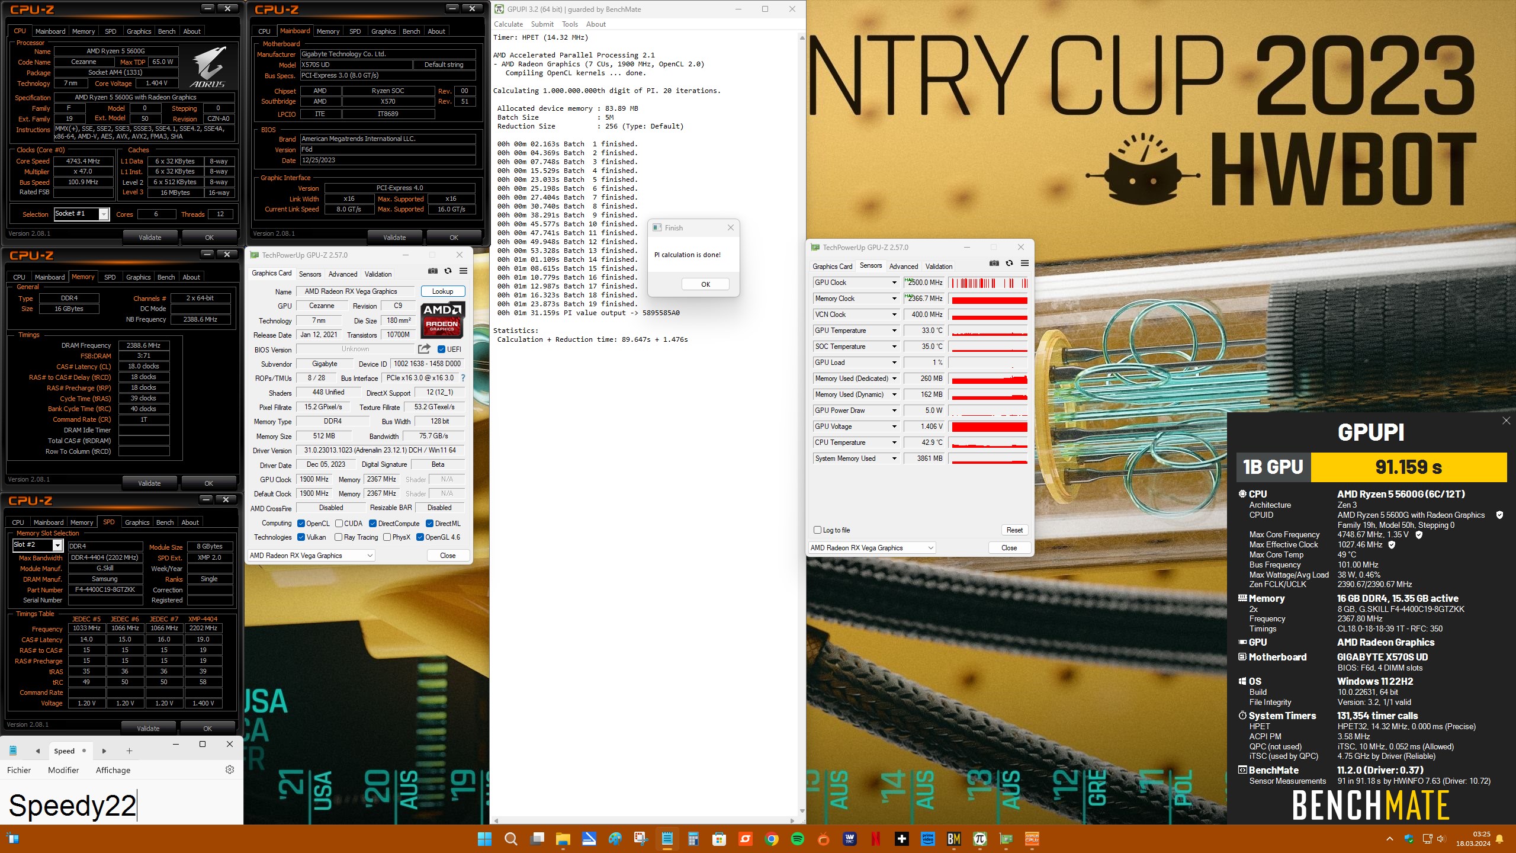Open the Memory Clock sensor dropdown
This screenshot has width=1516, height=853.
894,299
